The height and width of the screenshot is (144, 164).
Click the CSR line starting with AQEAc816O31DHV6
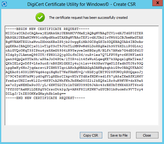point(74,72)
